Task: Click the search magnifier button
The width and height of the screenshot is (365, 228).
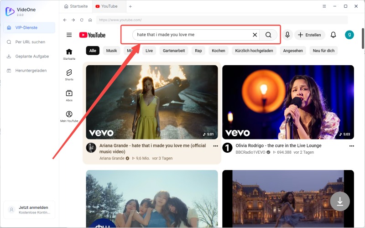Action: click(268, 35)
